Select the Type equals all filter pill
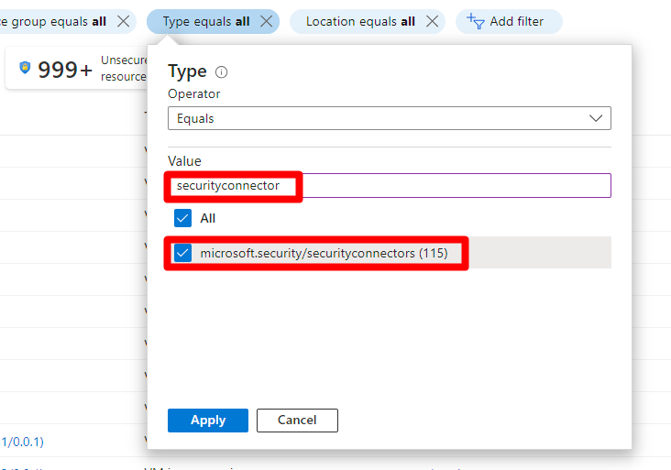Image resolution: width=671 pixels, height=470 pixels. pos(205,22)
